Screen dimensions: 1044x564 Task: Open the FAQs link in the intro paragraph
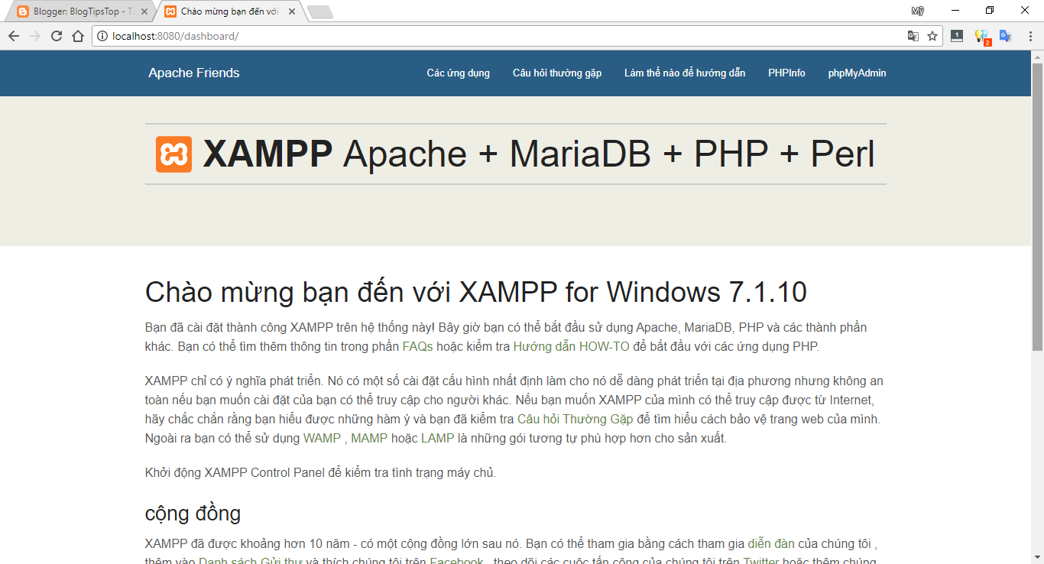click(x=417, y=346)
